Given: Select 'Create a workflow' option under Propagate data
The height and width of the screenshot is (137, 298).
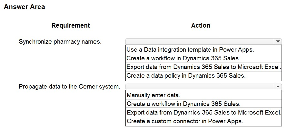Looking at the screenshot, I should pyautogui.click(x=183, y=104).
